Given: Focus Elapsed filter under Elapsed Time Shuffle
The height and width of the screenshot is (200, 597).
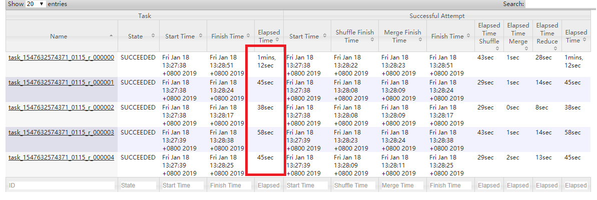Looking at the screenshot, I should tap(489, 185).
